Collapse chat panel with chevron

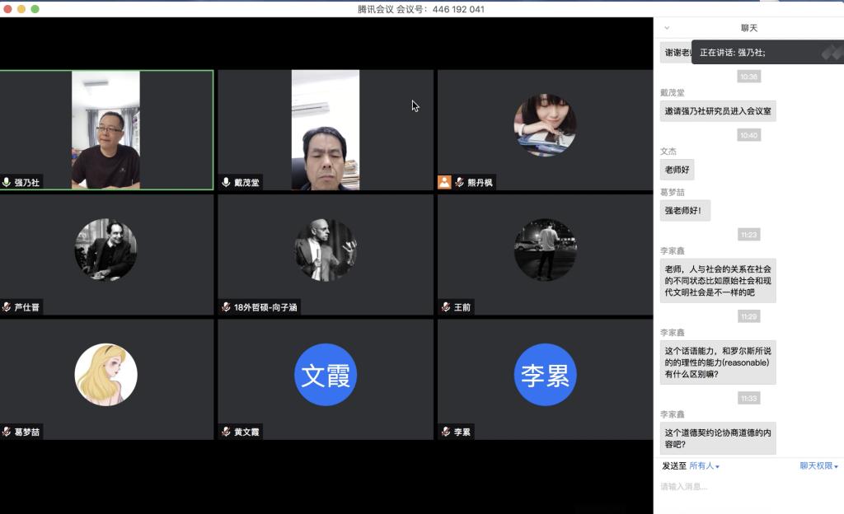667,28
